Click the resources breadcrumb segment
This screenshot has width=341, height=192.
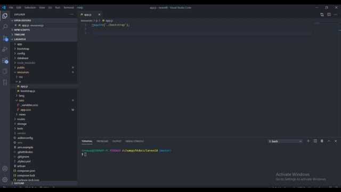[x=86, y=20]
